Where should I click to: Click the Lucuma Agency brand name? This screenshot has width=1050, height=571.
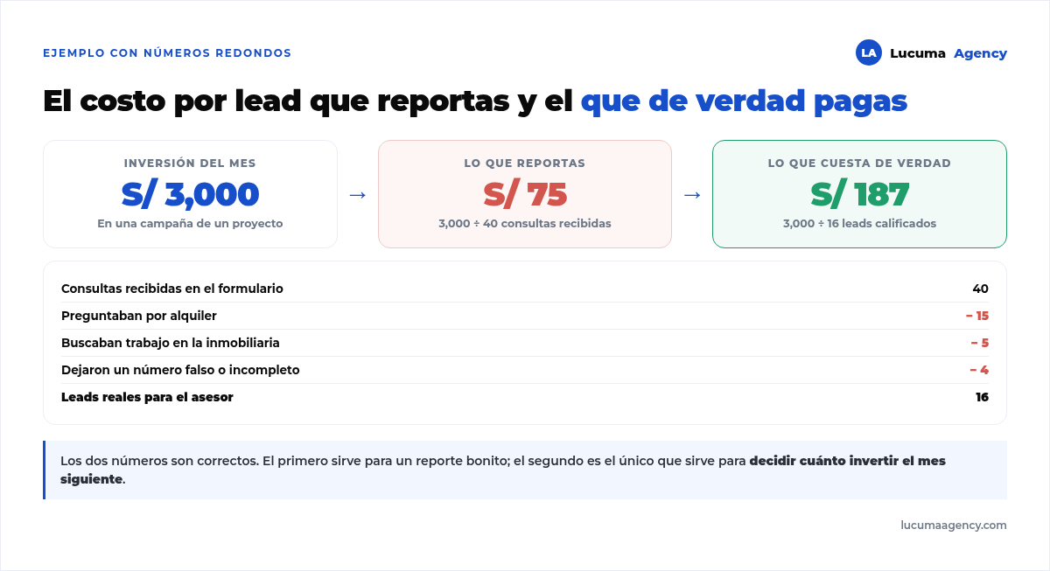[x=948, y=53]
